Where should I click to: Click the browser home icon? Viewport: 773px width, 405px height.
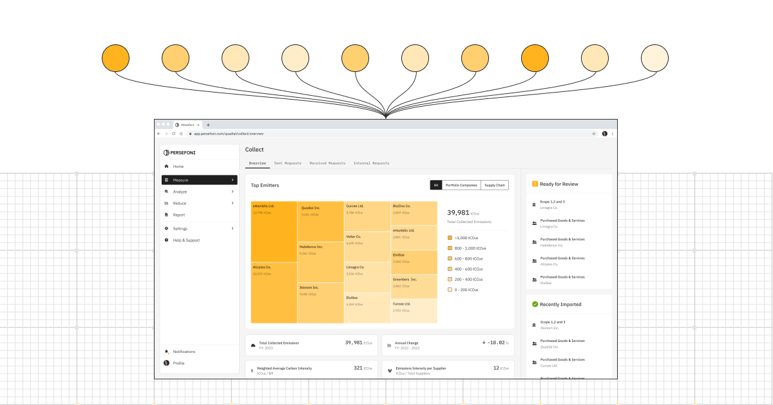pos(180,133)
